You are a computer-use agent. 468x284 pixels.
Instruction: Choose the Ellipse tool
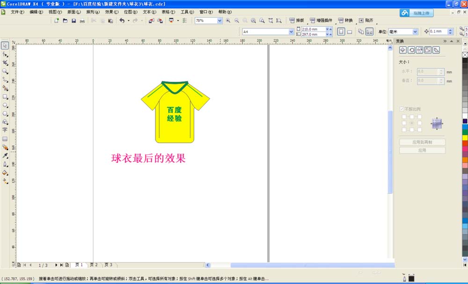click(x=6, y=106)
